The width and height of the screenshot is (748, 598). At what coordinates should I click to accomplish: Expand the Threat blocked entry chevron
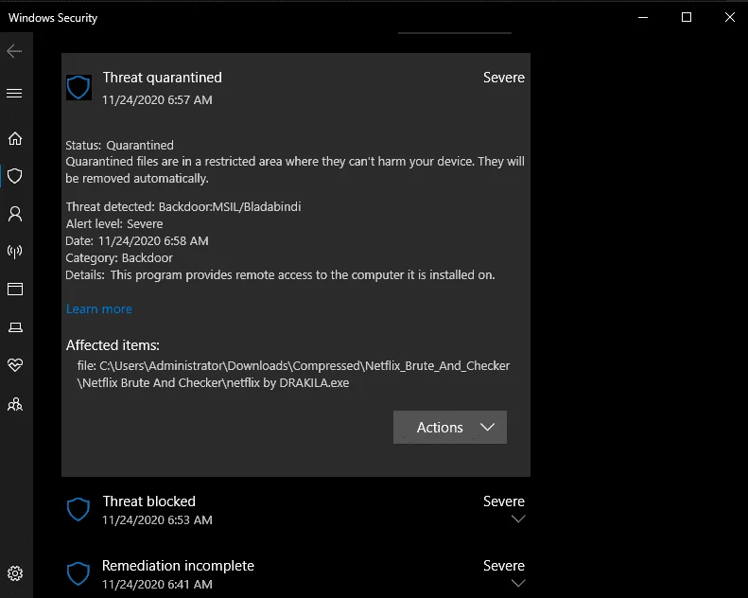coord(518,519)
